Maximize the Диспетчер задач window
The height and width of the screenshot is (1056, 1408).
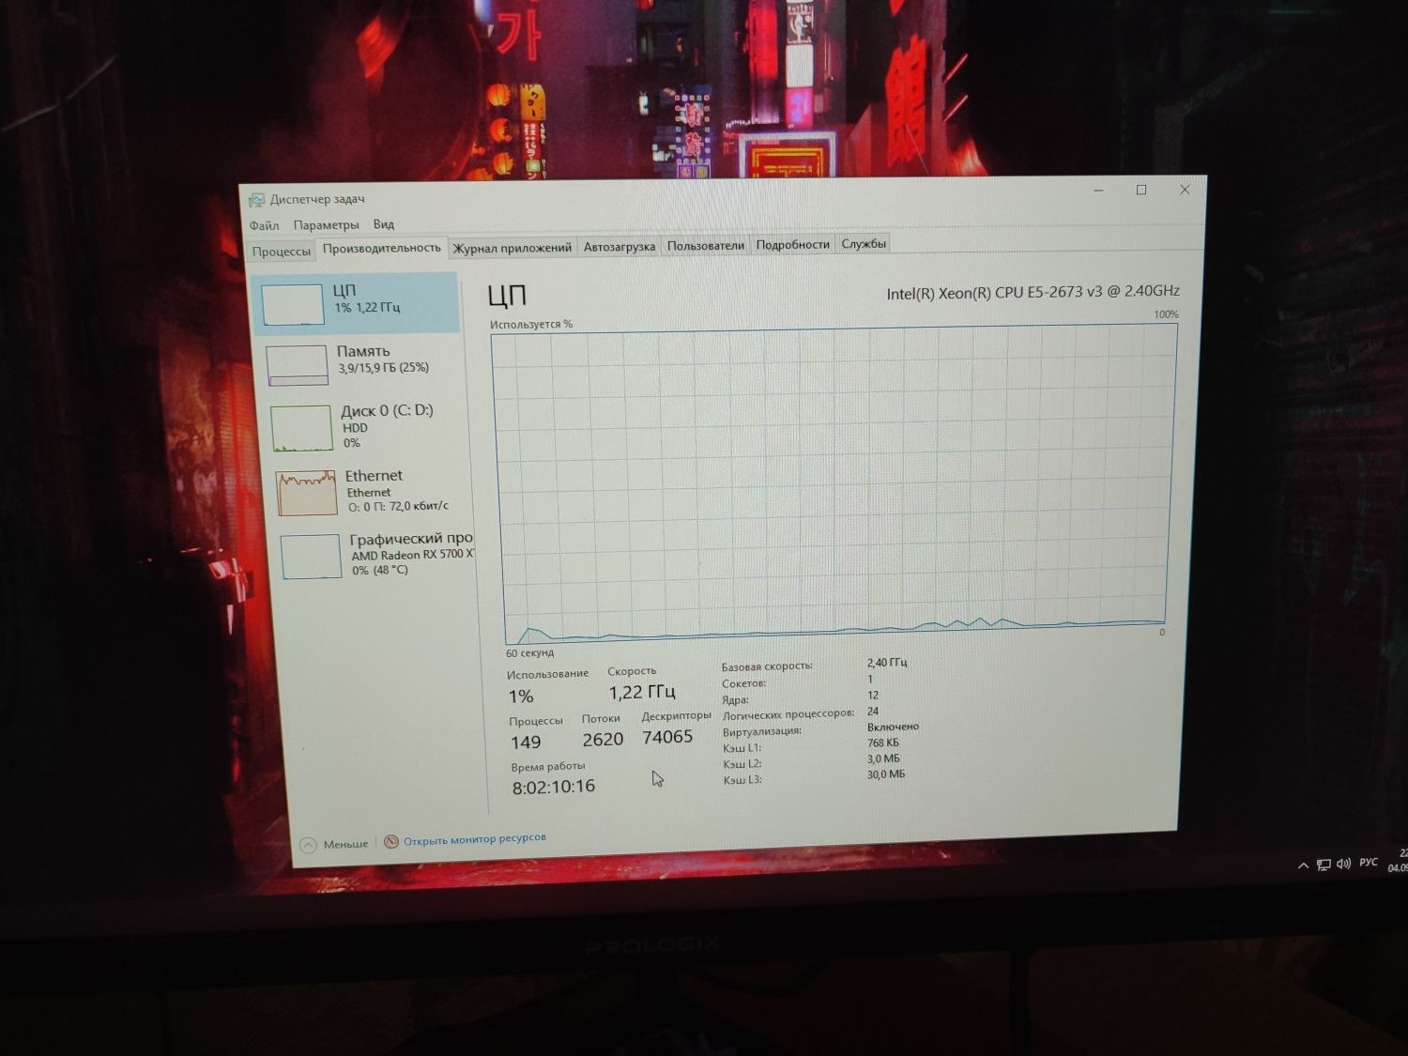(1141, 190)
